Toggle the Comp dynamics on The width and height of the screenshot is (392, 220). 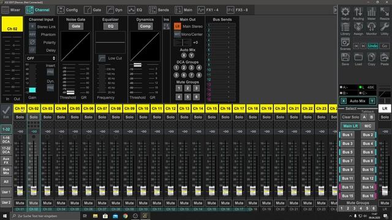[145, 26]
